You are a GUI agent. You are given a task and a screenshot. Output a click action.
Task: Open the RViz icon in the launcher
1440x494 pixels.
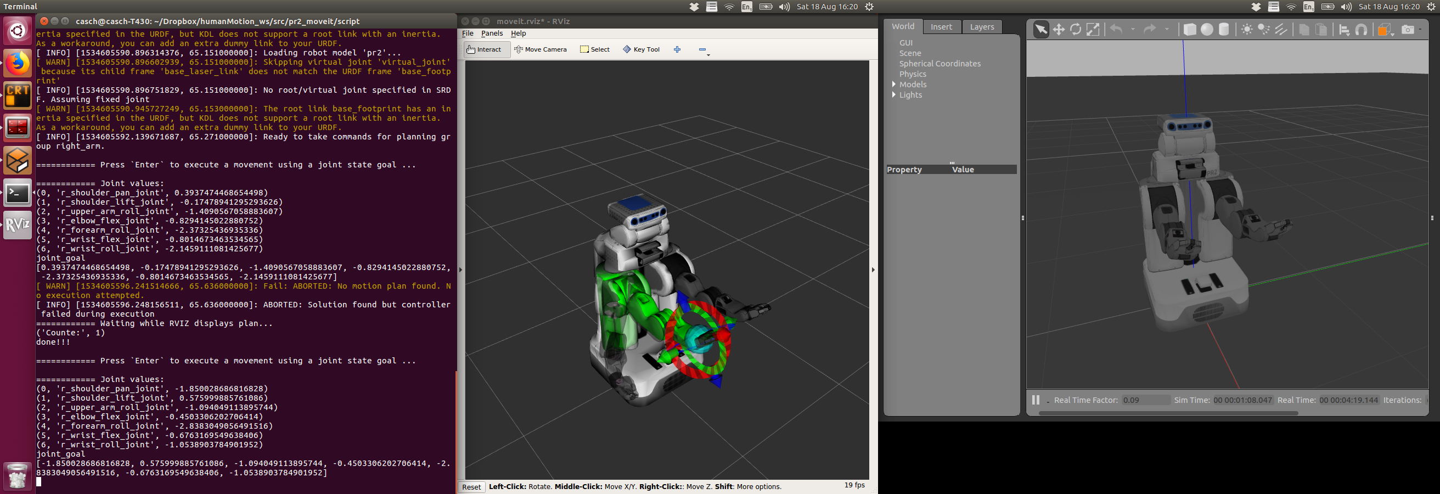(x=18, y=225)
